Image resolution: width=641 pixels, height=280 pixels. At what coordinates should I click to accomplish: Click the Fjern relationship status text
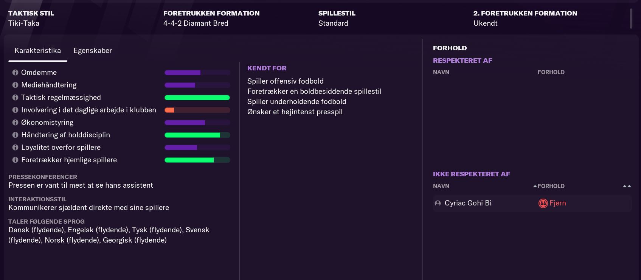coord(557,203)
